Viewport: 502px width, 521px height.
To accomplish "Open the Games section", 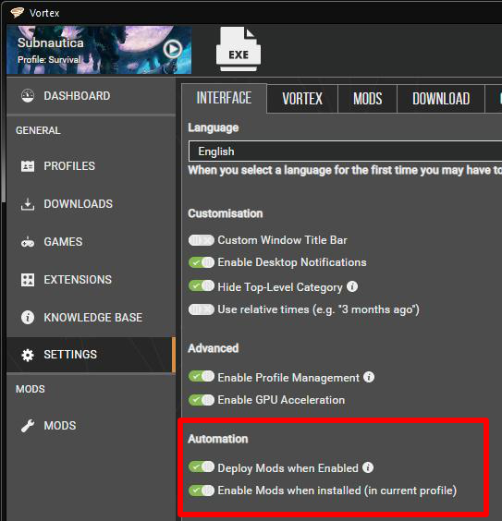I will [92, 241].
